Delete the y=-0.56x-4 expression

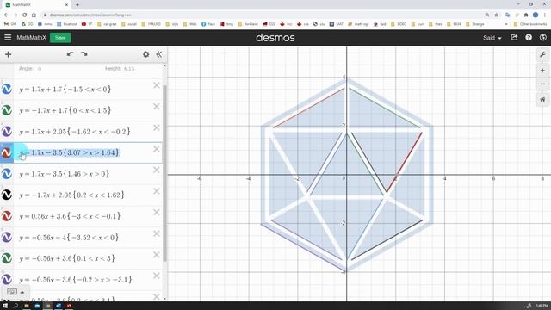157,233
